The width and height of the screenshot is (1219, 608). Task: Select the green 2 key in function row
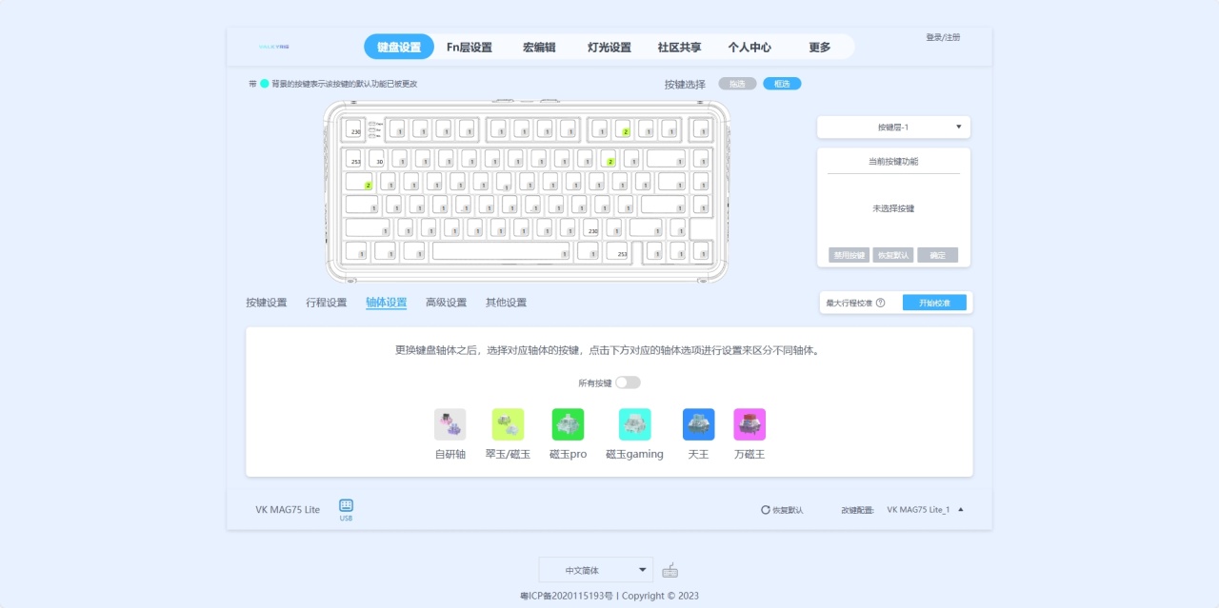pos(624,128)
